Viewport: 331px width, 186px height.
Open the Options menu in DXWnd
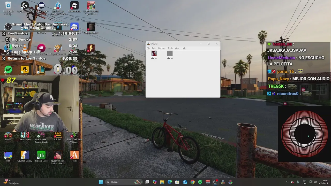point(162,48)
